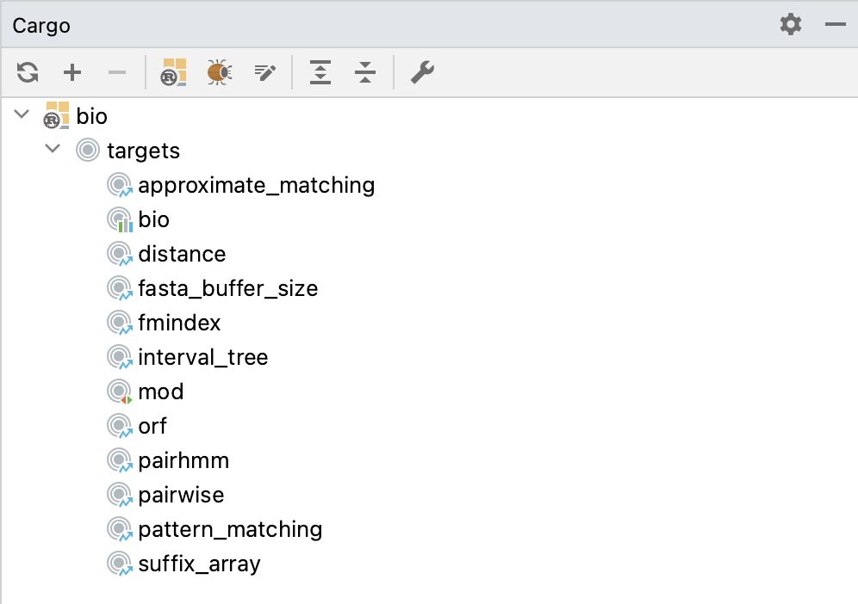Refresh the Cargo projects
This screenshot has width=858, height=604.
tap(27, 72)
